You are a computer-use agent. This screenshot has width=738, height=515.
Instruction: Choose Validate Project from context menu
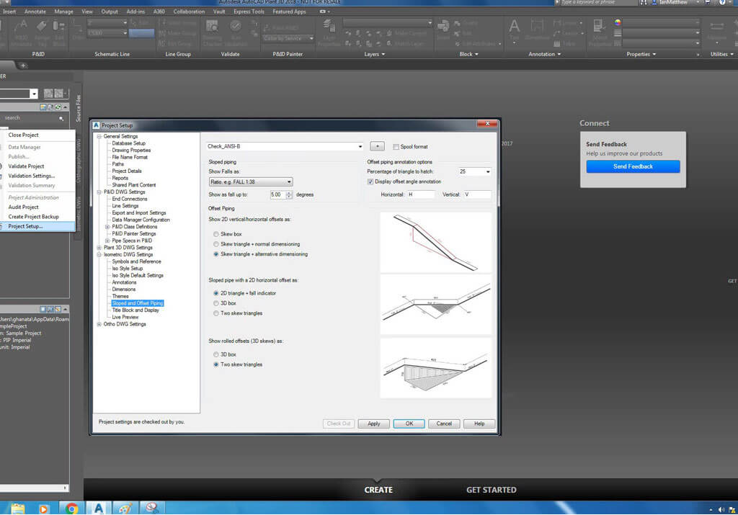pos(26,166)
